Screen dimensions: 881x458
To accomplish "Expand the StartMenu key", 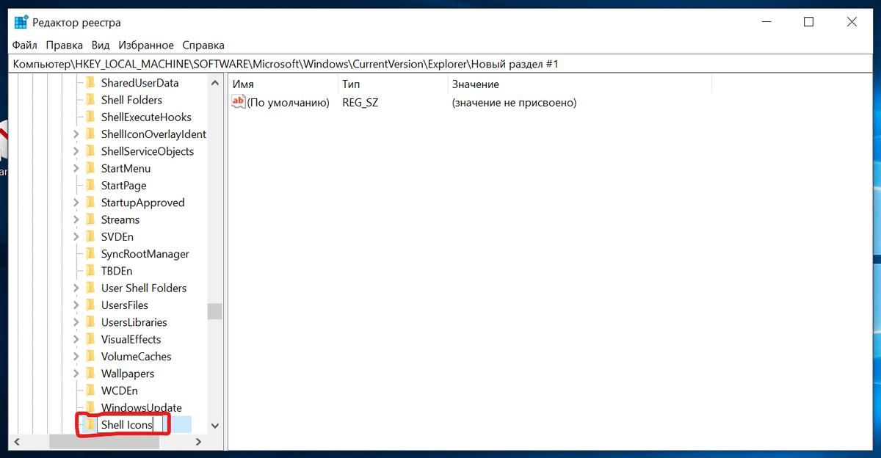I will pyautogui.click(x=76, y=168).
